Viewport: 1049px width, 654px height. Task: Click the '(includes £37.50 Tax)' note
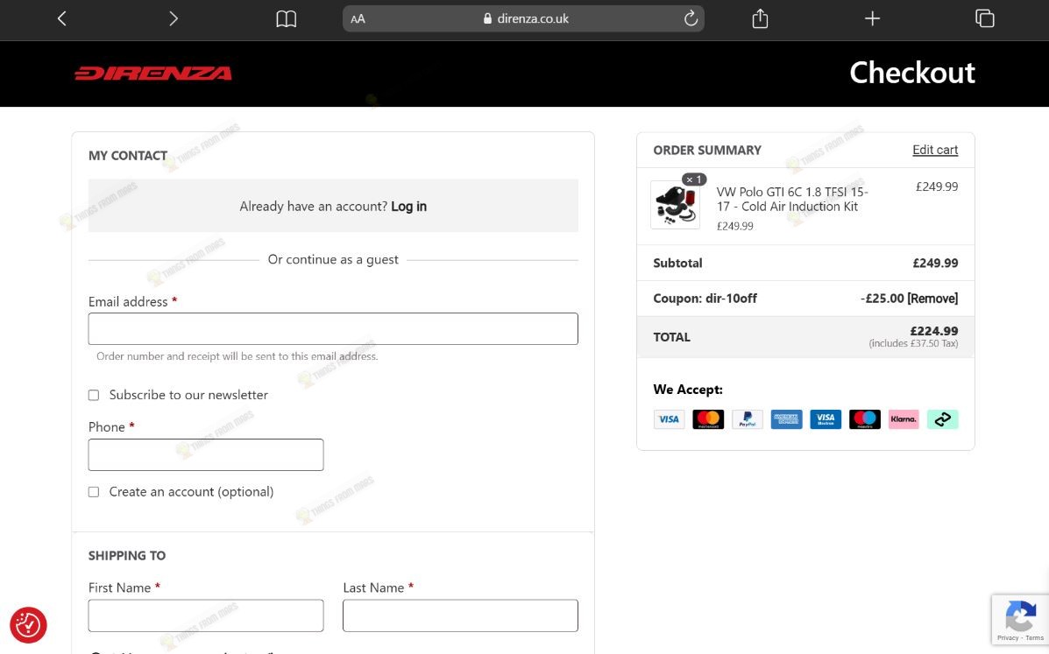(x=913, y=344)
